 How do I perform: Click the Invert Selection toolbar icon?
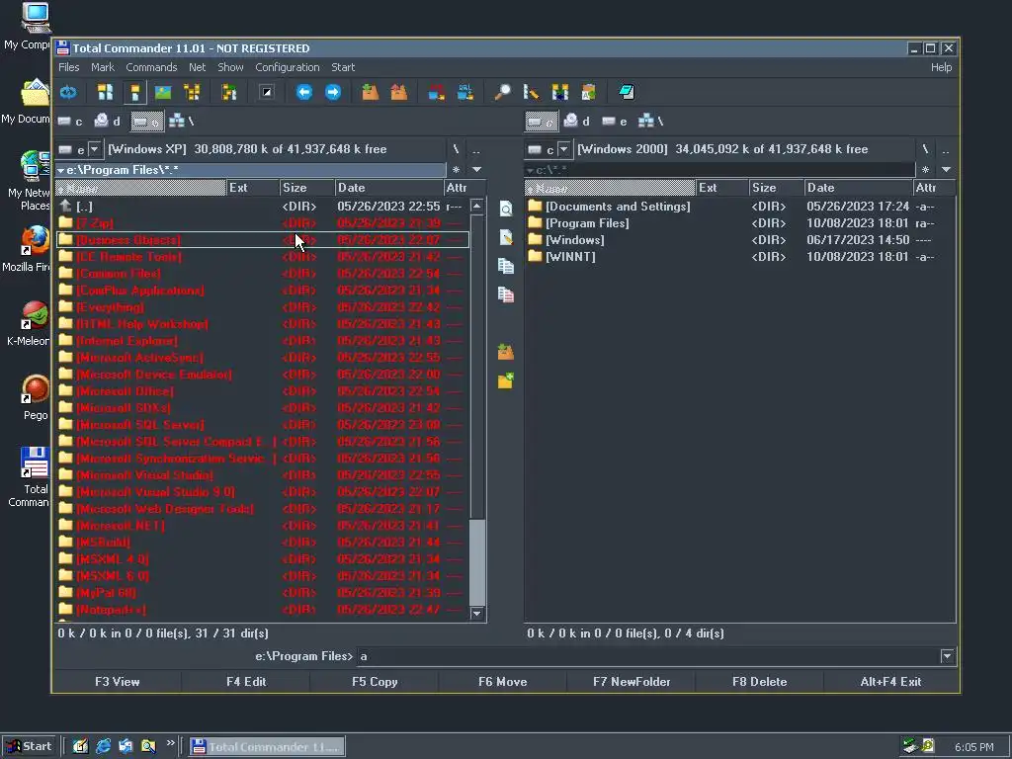(x=267, y=92)
